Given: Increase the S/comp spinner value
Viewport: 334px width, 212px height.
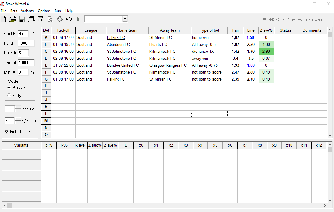Looking at the screenshot, I should tap(18, 119).
